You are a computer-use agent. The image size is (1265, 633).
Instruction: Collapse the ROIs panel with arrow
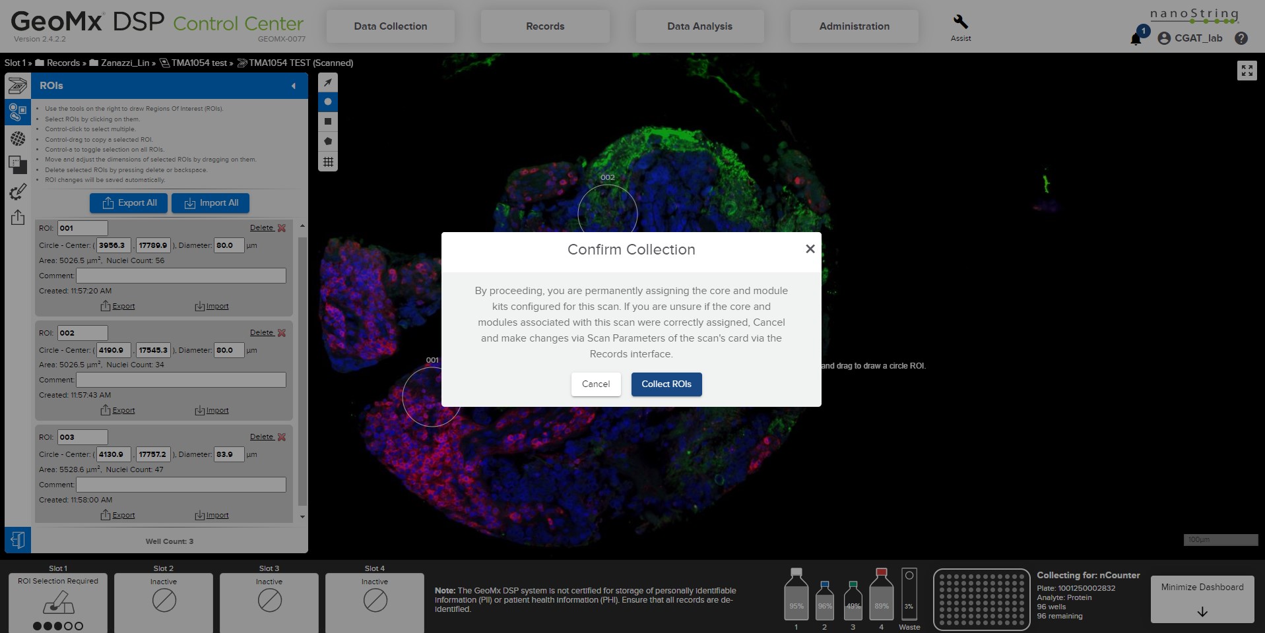[x=294, y=86]
